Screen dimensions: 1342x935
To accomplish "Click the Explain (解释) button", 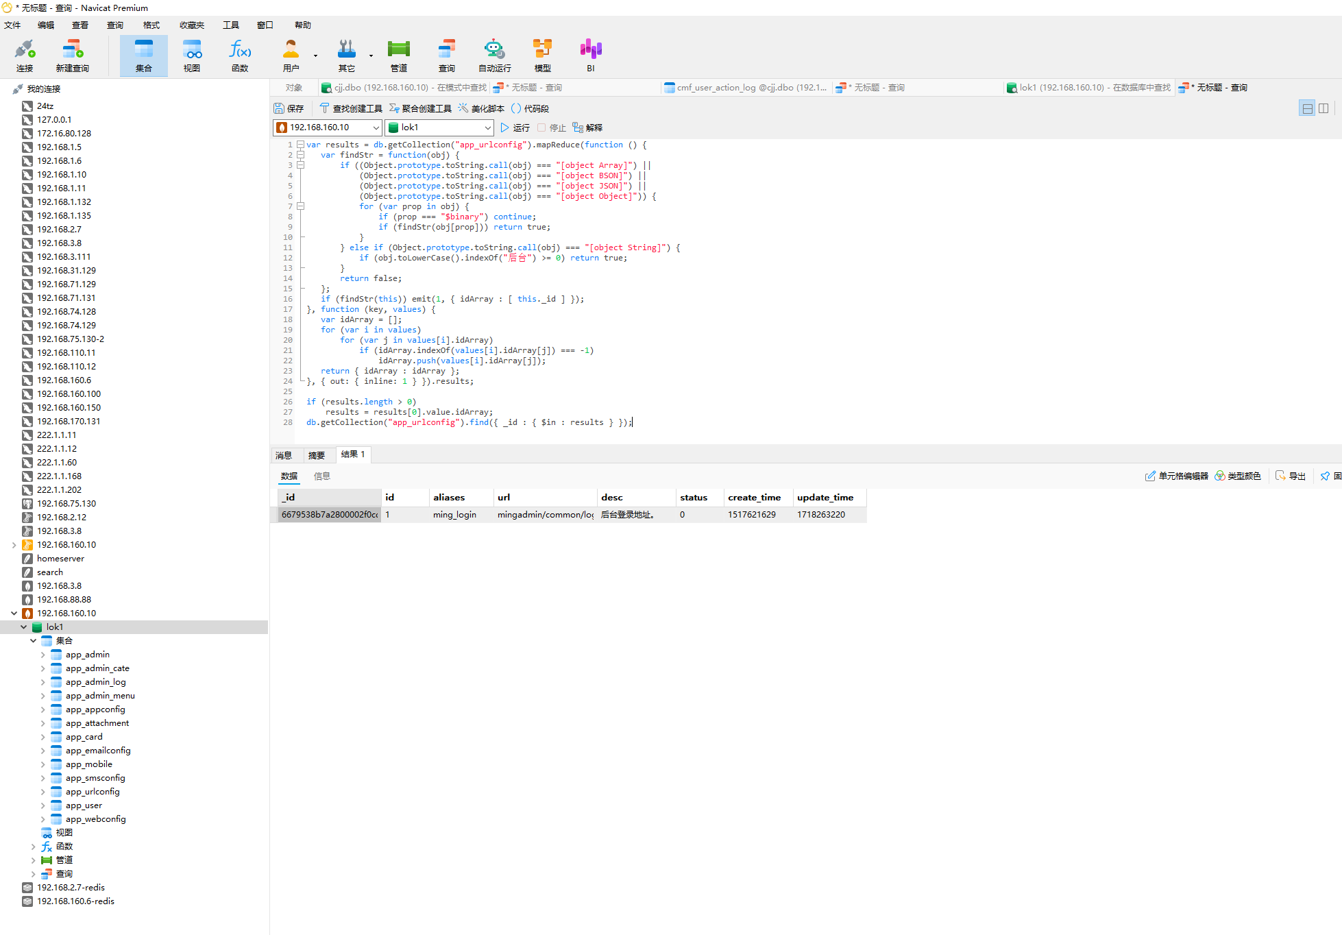I will pyautogui.click(x=587, y=127).
